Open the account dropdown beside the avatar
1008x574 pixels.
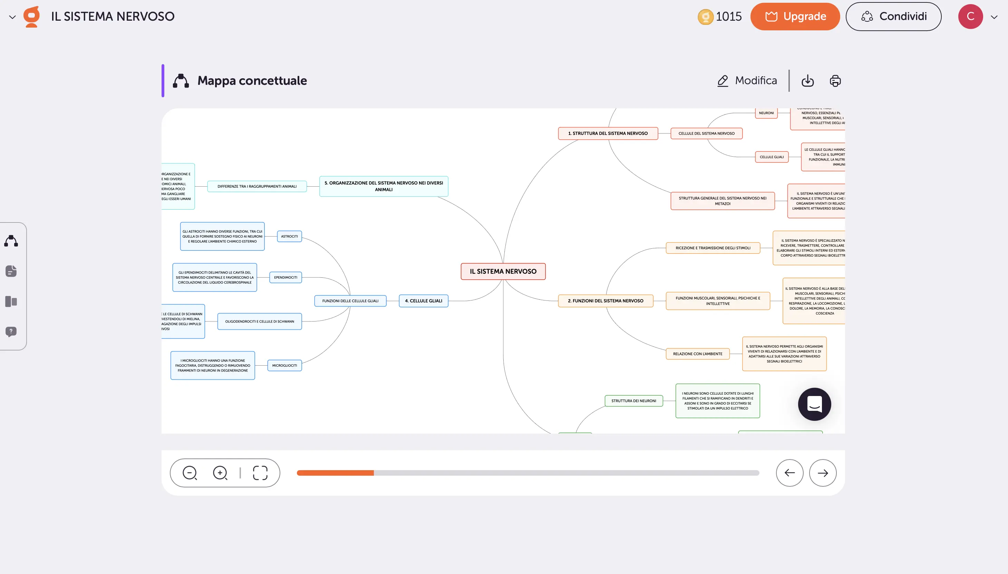[994, 16]
